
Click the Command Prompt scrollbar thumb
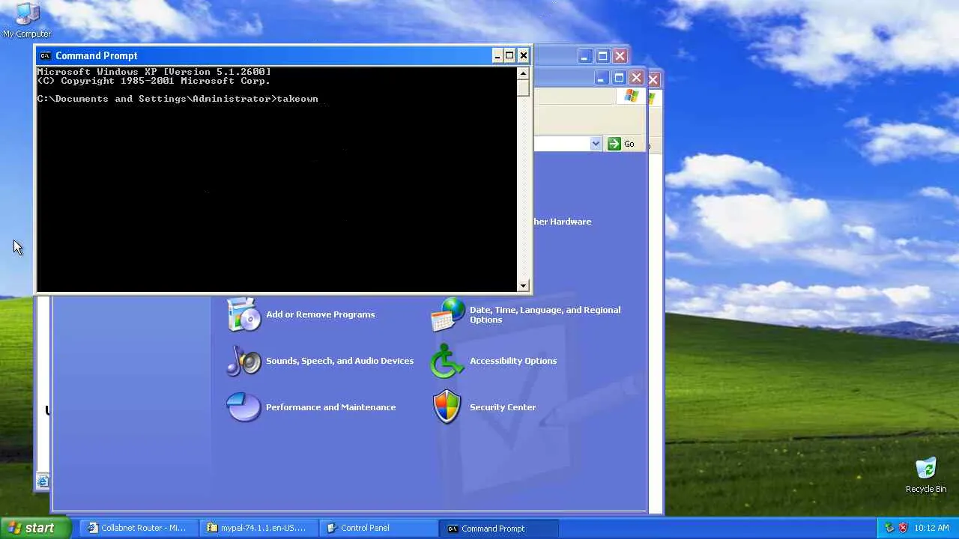(x=523, y=88)
